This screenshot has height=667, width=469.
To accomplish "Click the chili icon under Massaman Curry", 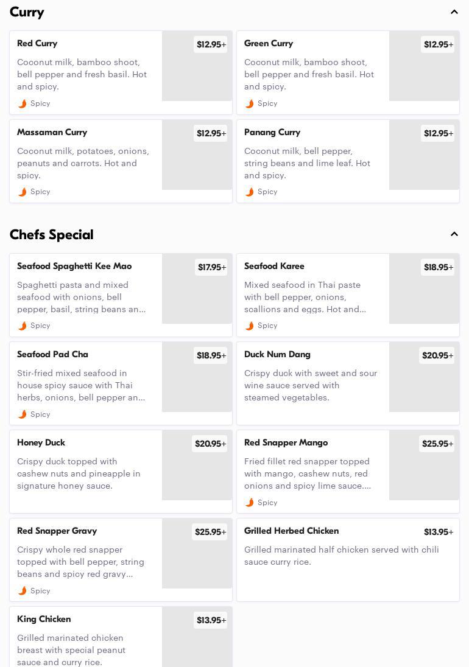I will point(23,192).
